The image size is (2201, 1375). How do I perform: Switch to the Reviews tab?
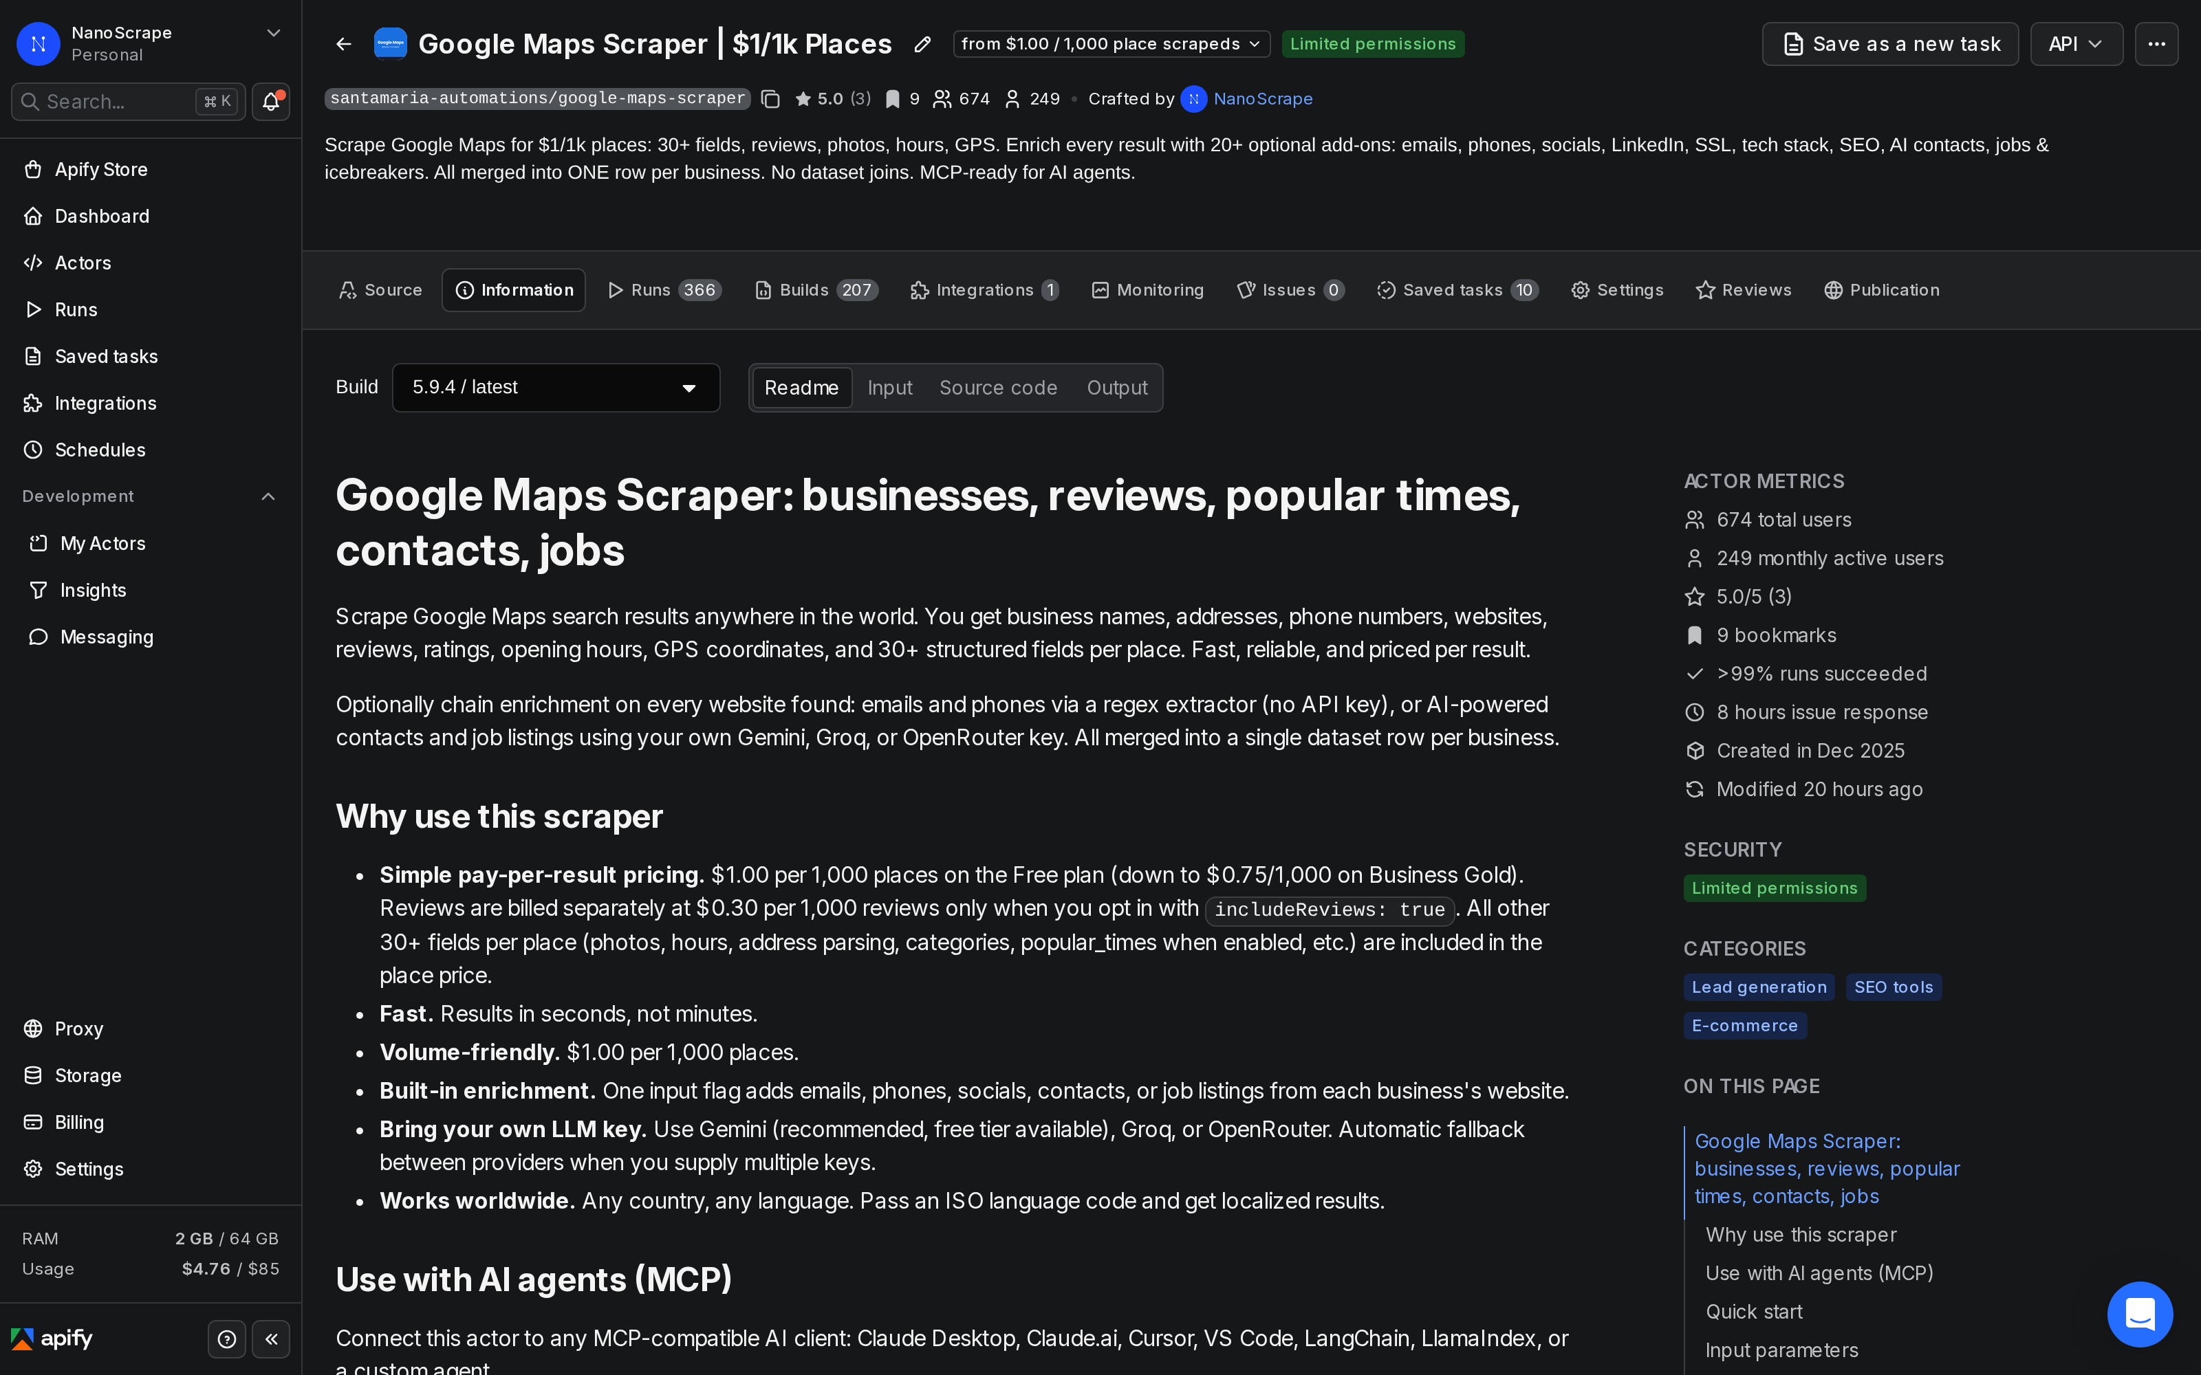click(x=1744, y=290)
